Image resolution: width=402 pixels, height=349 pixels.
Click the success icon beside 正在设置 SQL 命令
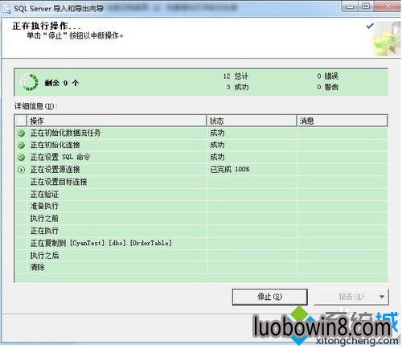tap(21, 158)
